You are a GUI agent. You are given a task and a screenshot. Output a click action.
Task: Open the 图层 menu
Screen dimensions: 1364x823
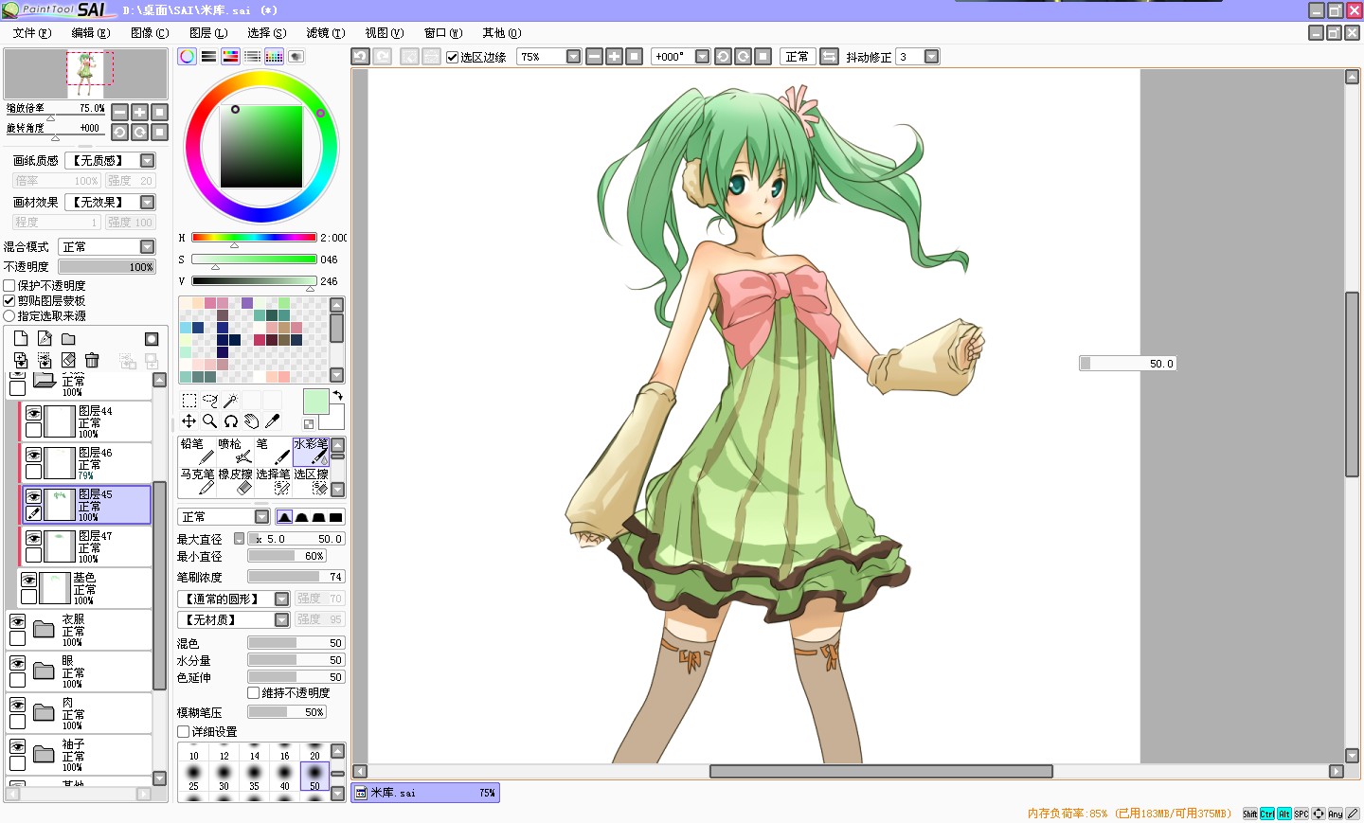(x=208, y=33)
